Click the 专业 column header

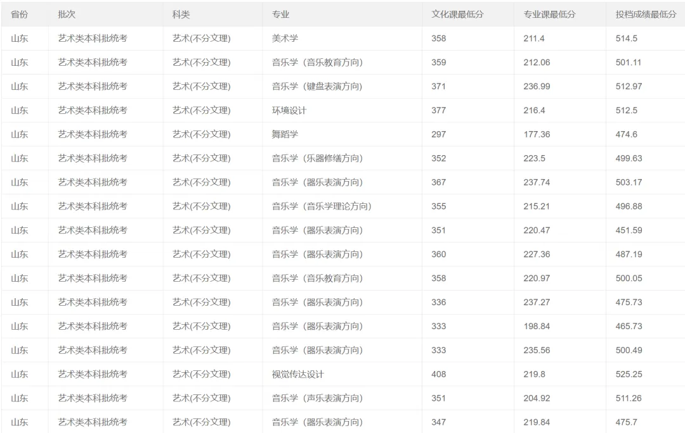[280, 15]
